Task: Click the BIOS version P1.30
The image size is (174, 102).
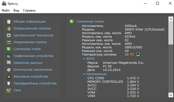Action: pyautogui.click(x=107, y=66)
